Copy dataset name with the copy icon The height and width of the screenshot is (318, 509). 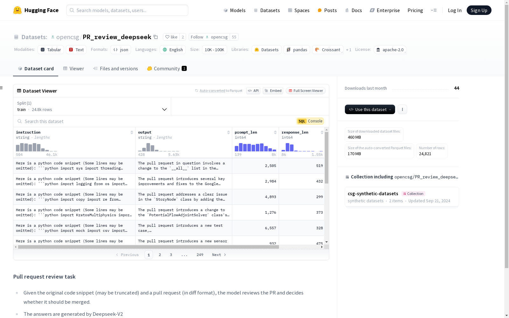tap(156, 37)
